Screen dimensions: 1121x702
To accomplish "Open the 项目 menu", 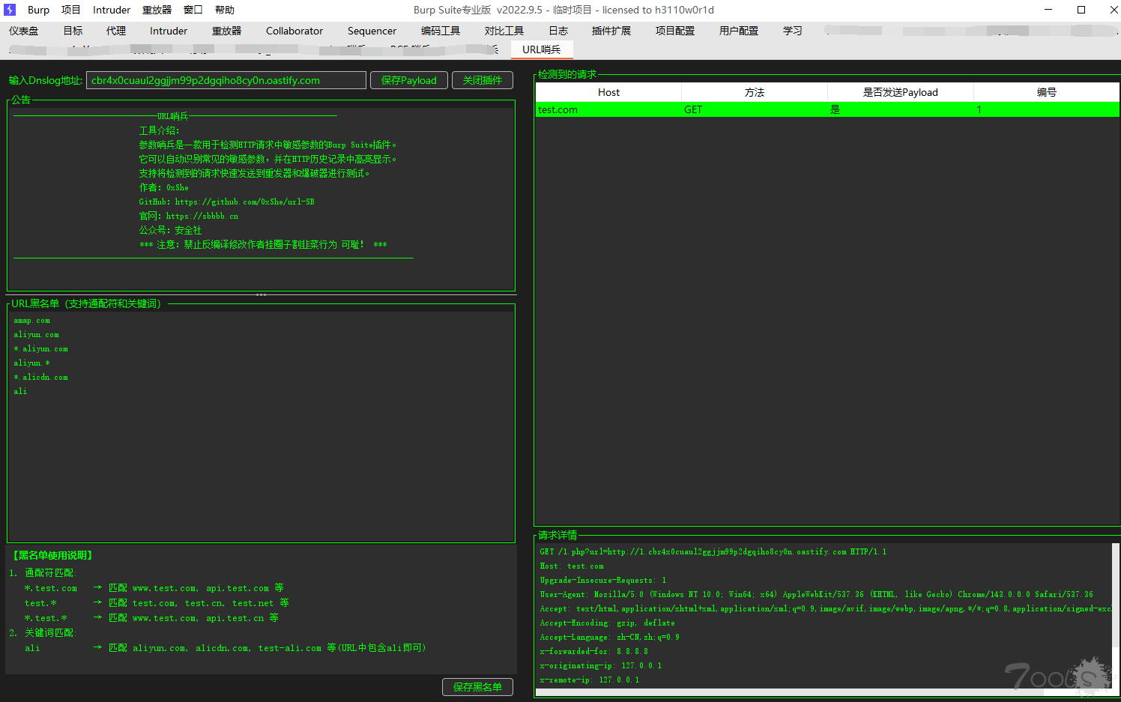I will (x=70, y=10).
